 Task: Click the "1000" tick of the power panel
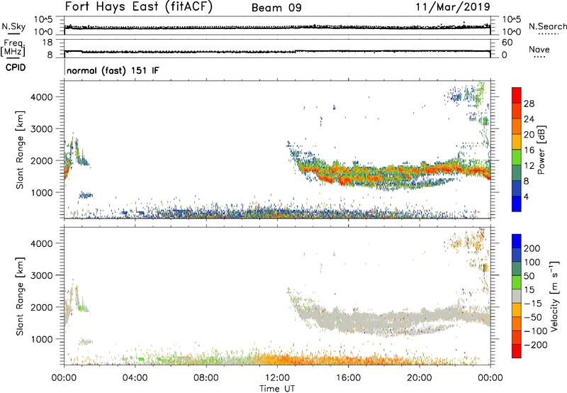[42, 192]
